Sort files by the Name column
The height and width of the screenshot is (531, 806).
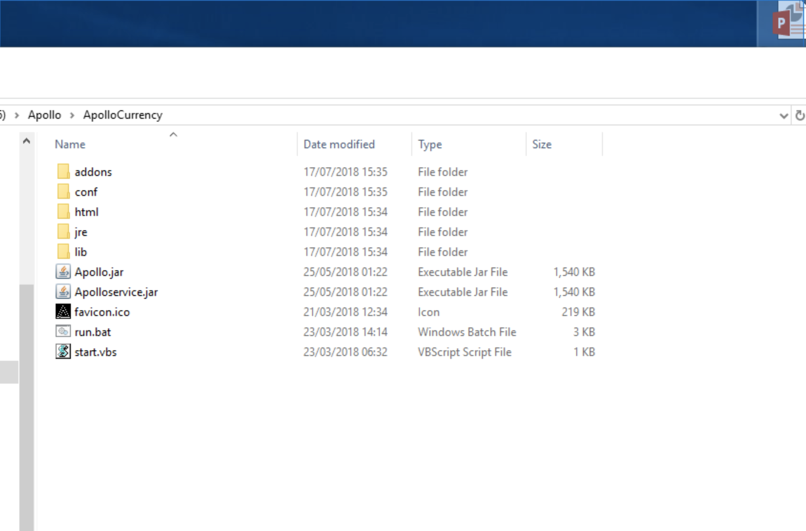click(70, 144)
